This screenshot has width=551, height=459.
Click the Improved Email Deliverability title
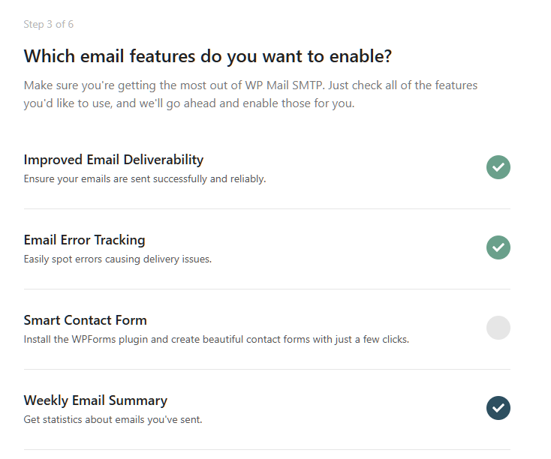click(x=113, y=160)
